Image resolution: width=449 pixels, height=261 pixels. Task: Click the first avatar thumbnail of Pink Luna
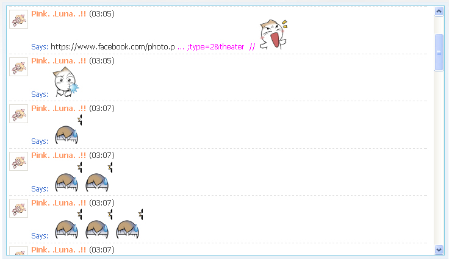click(x=19, y=19)
